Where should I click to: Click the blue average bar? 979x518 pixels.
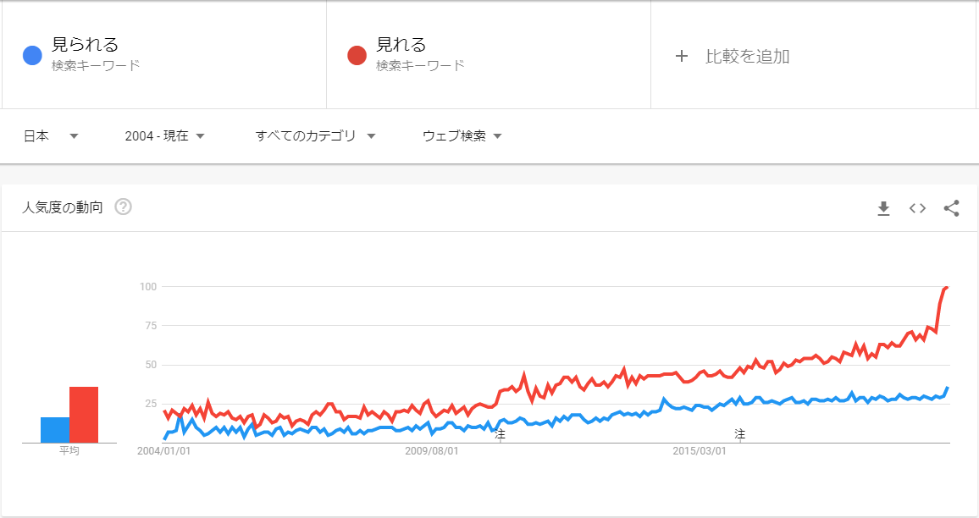pyautogui.click(x=55, y=430)
